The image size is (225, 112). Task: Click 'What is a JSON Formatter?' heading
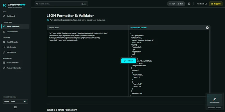pos(62,110)
